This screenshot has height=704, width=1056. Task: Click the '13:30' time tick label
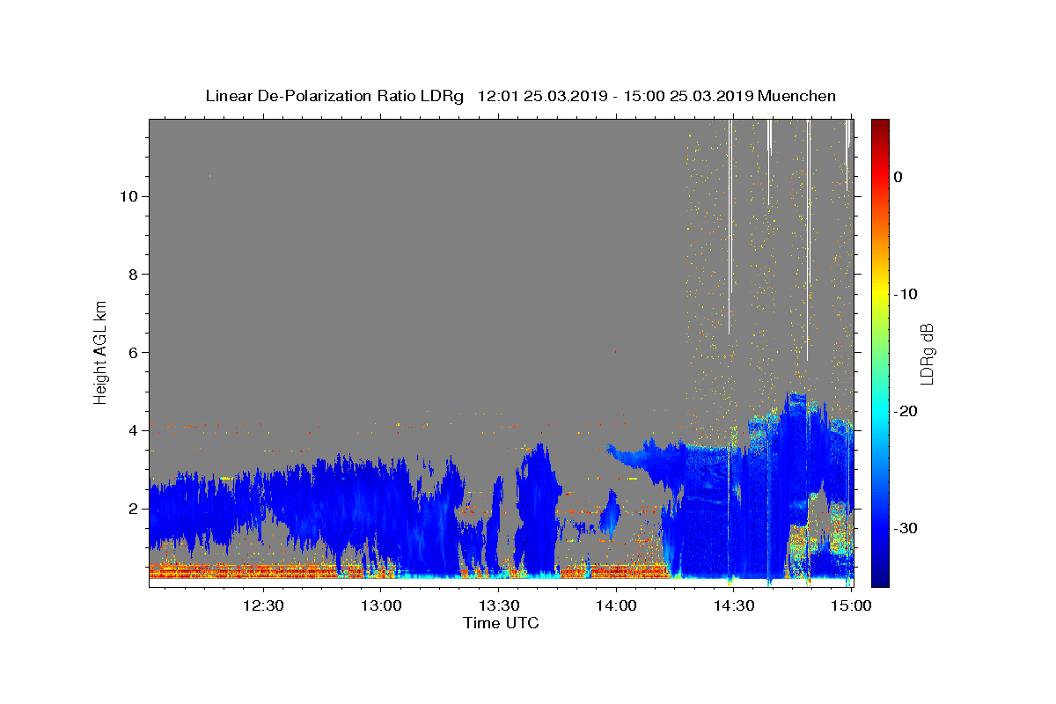pos(498,605)
